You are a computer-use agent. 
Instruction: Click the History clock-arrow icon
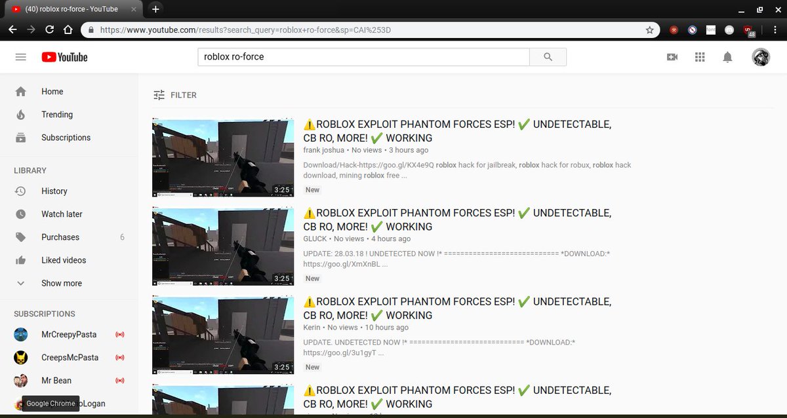tap(20, 191)
